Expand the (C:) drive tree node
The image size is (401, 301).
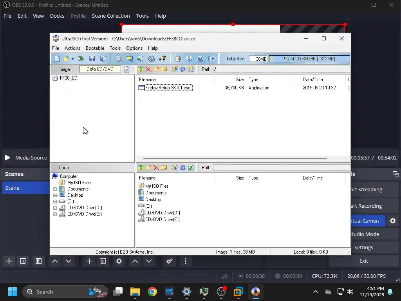(55, 202)
